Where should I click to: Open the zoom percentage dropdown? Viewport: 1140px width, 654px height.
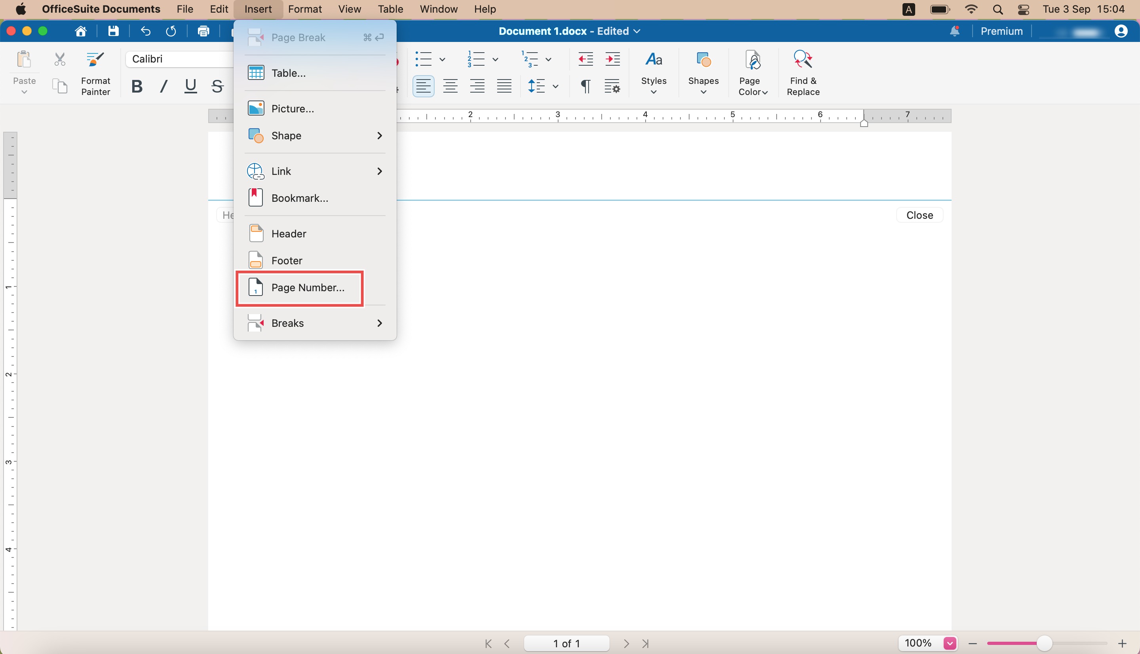tap(950, 644)
